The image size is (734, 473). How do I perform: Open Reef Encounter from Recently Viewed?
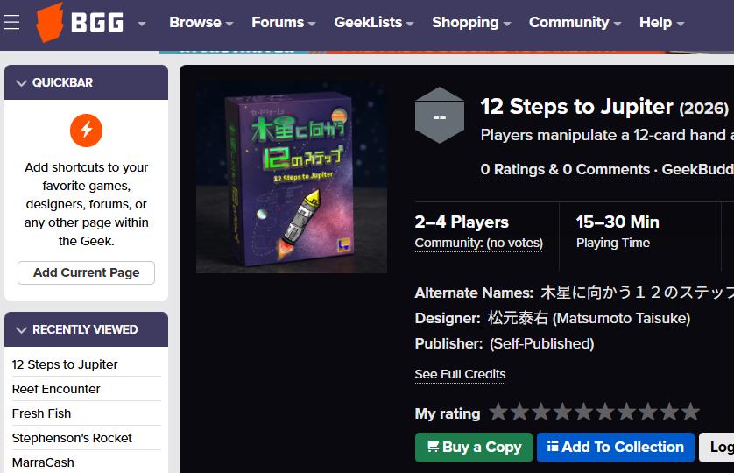click(x=56, y=389)
